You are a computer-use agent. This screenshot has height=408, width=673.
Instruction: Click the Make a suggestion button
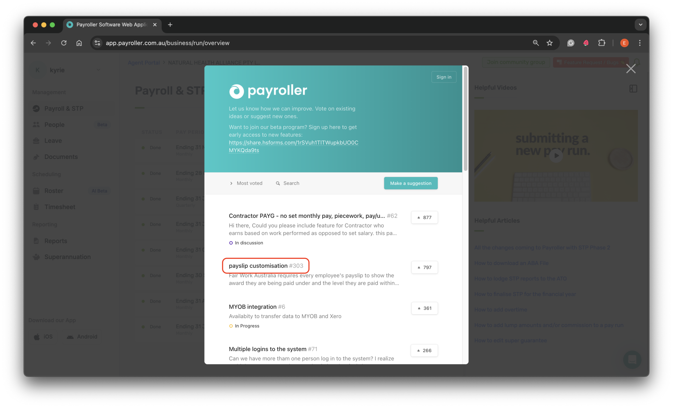(x=411, y=183)
